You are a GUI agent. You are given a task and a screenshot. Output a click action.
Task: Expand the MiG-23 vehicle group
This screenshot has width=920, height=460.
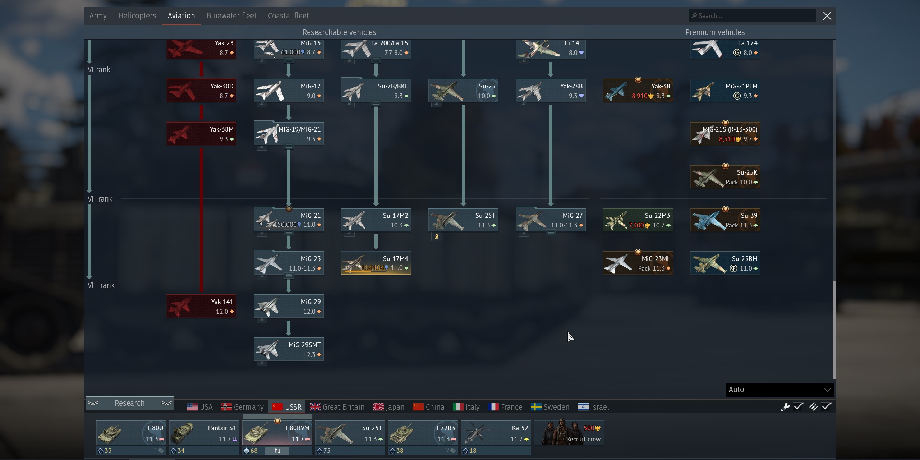coord(289,276)
